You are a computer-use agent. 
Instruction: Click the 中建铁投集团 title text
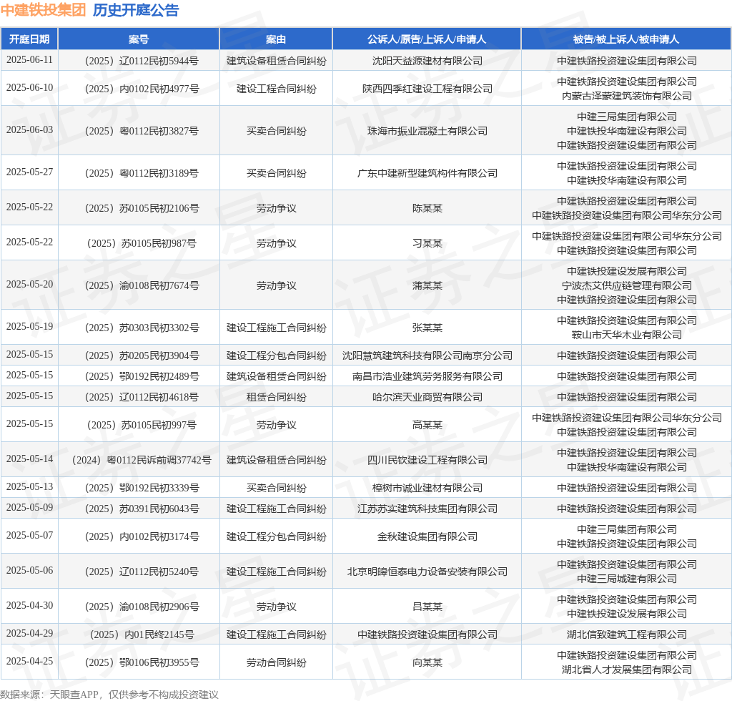[x=43, y=10]
